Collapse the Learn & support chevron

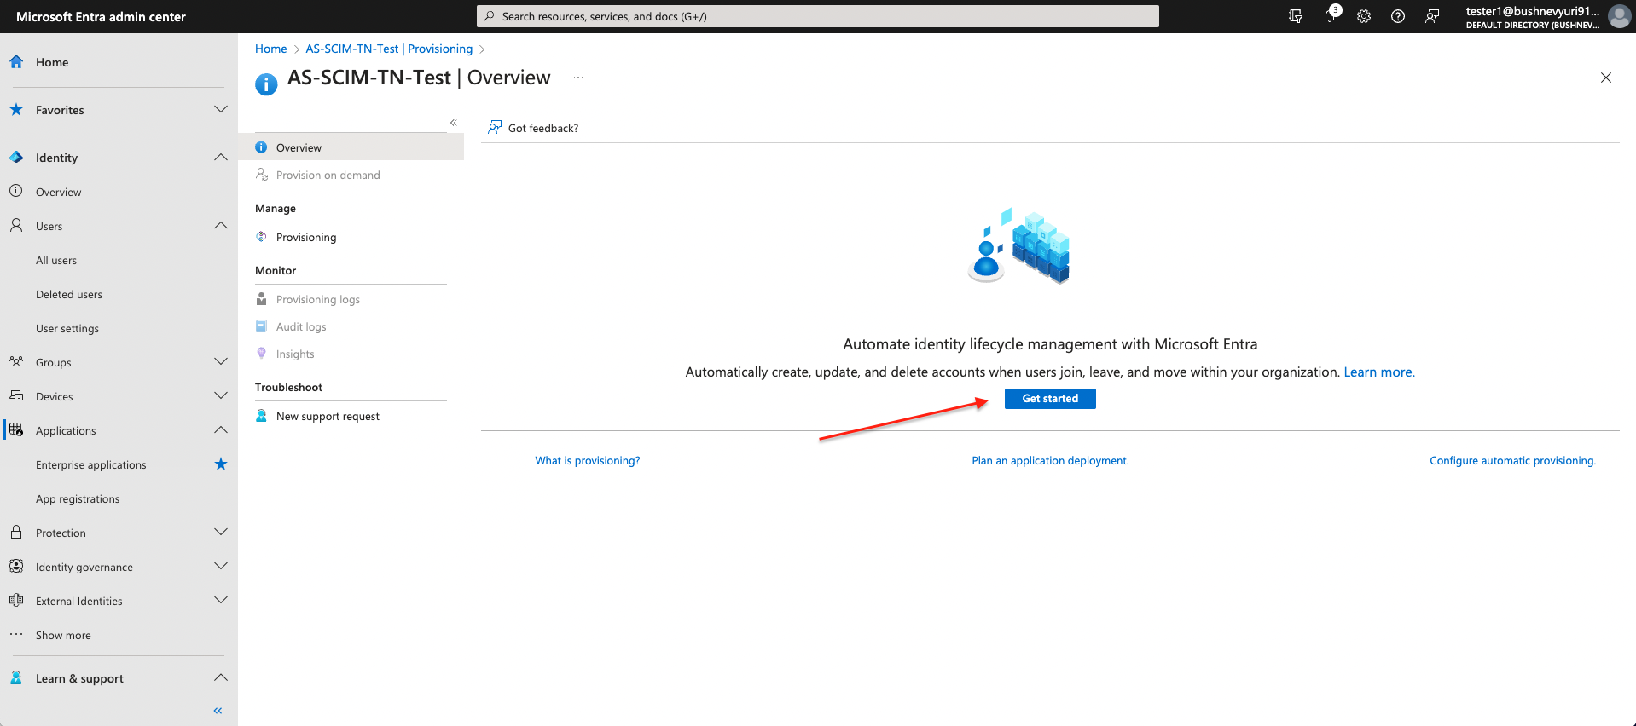(x=221, y=677)
